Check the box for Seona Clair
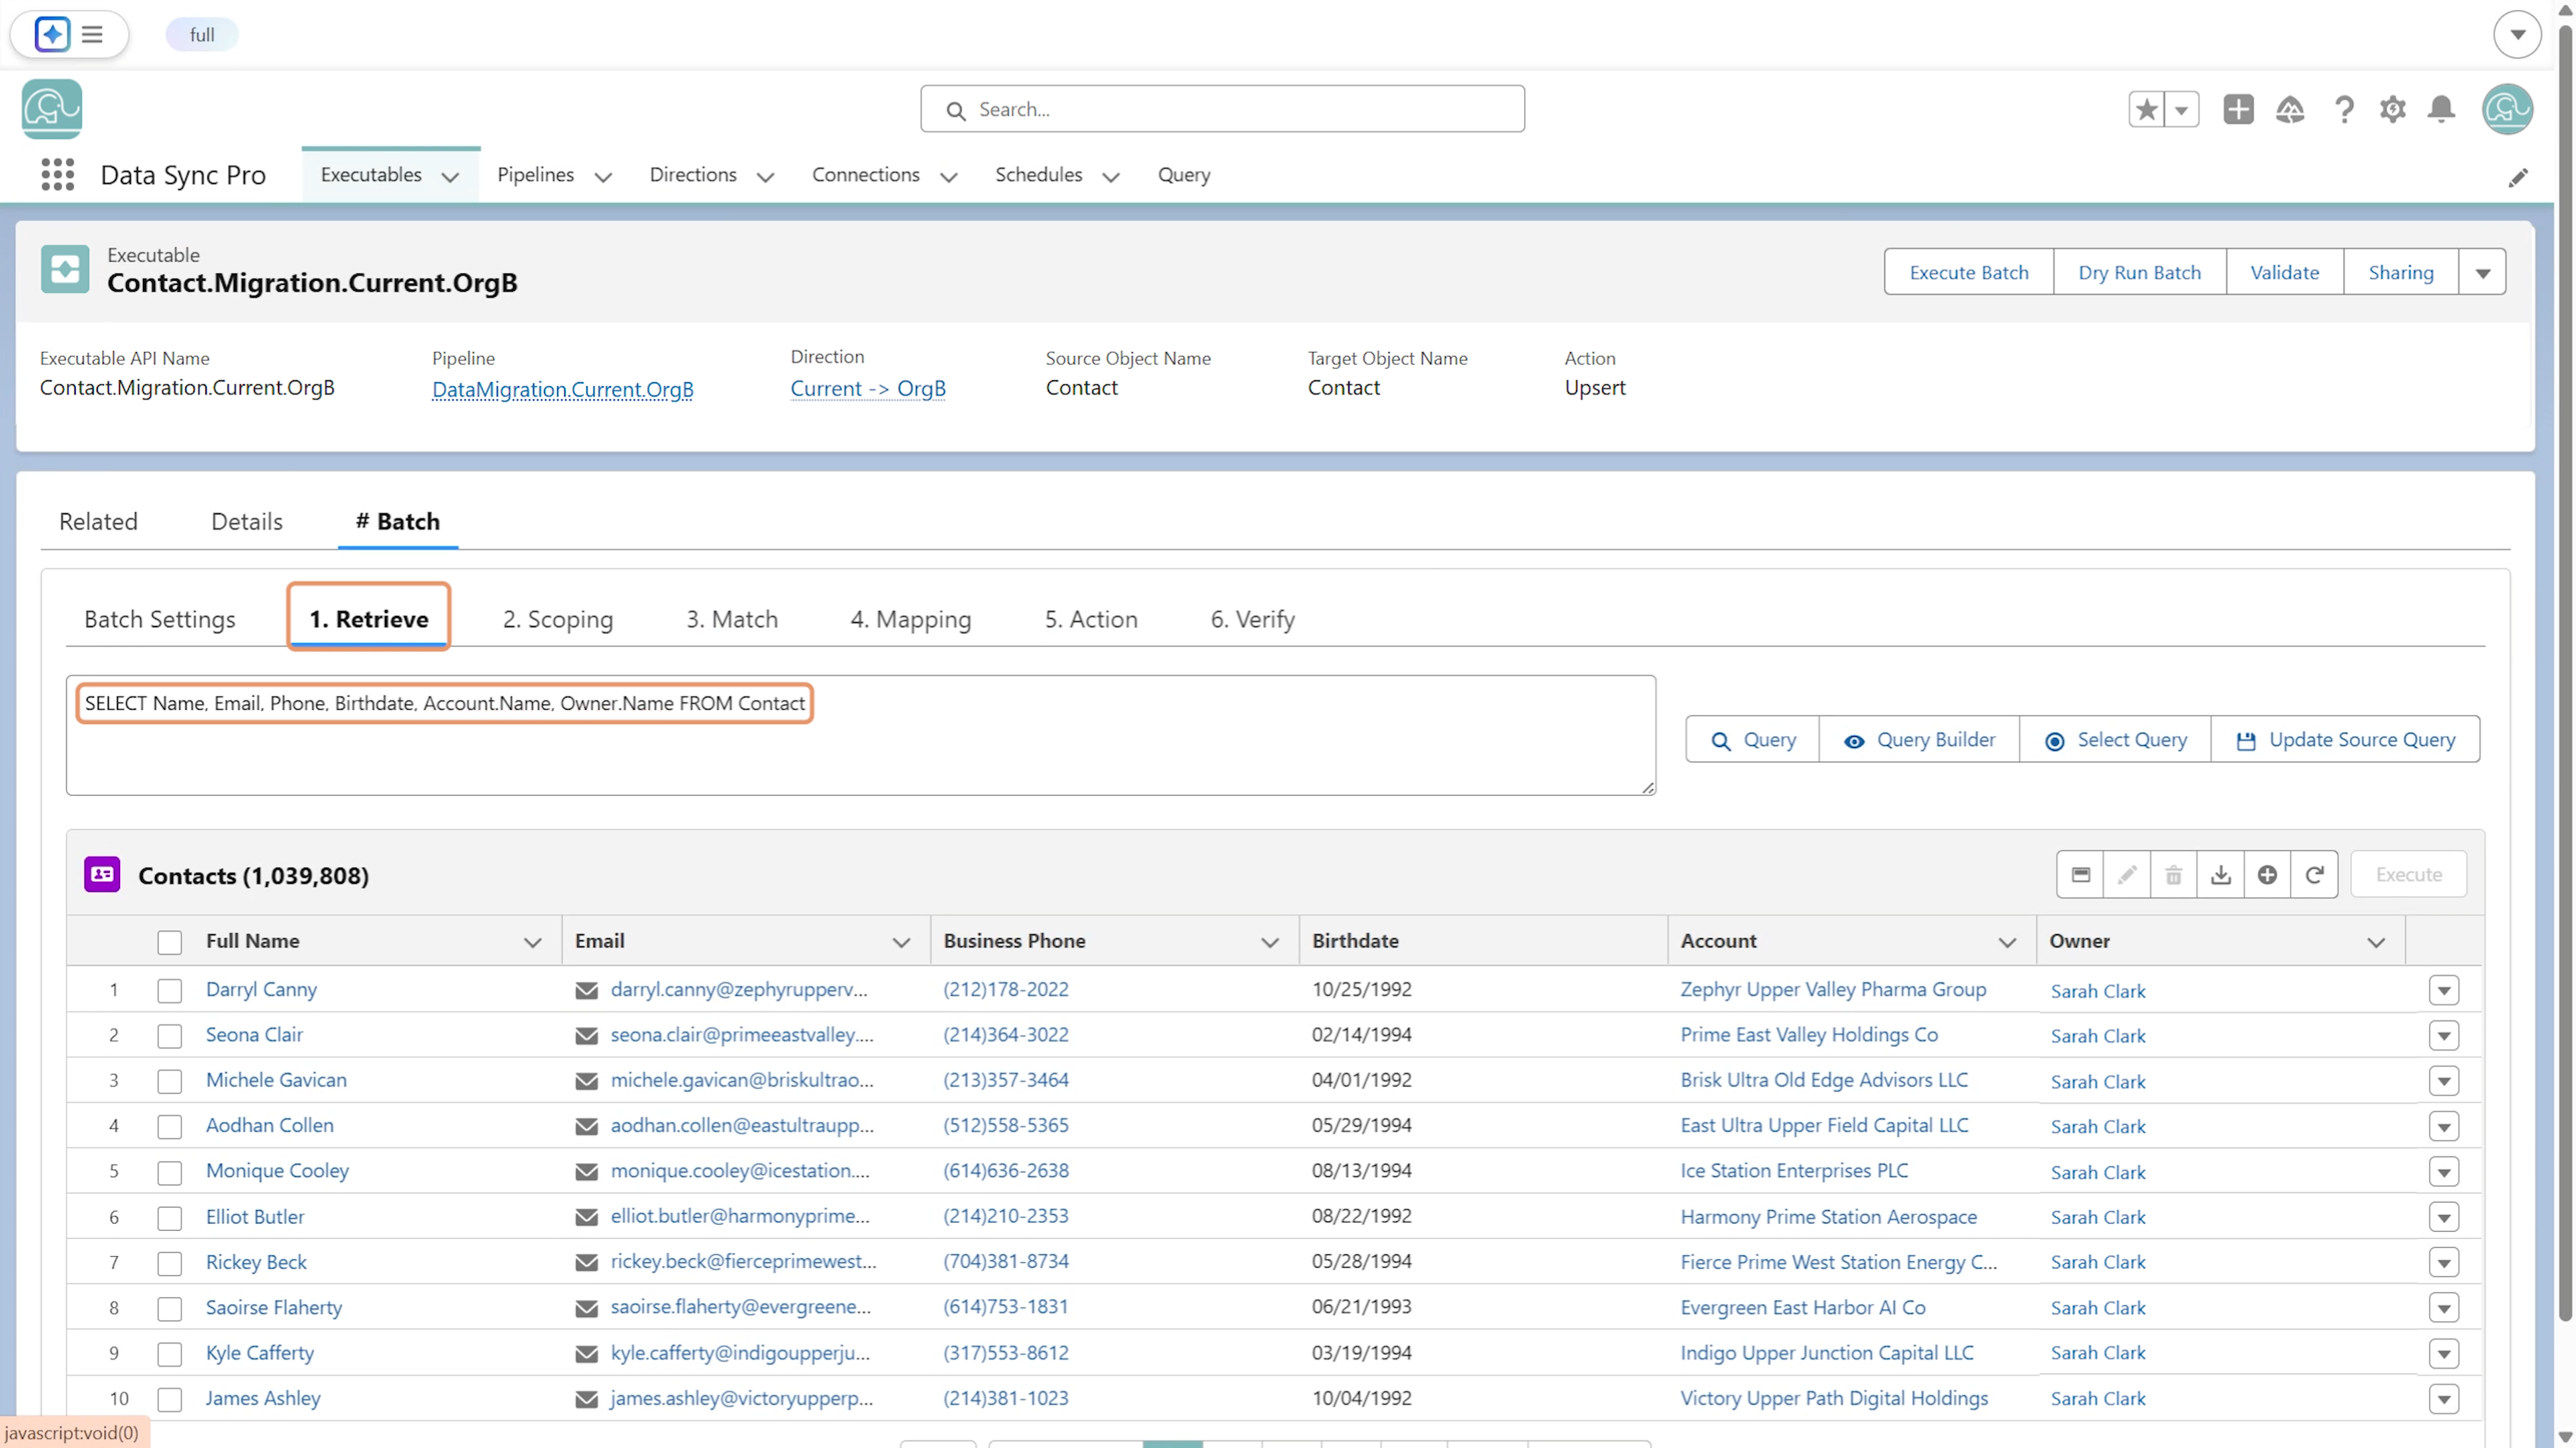Image resolution: width=2576 pixels, height=1448 pixels. pos(170,1036)
